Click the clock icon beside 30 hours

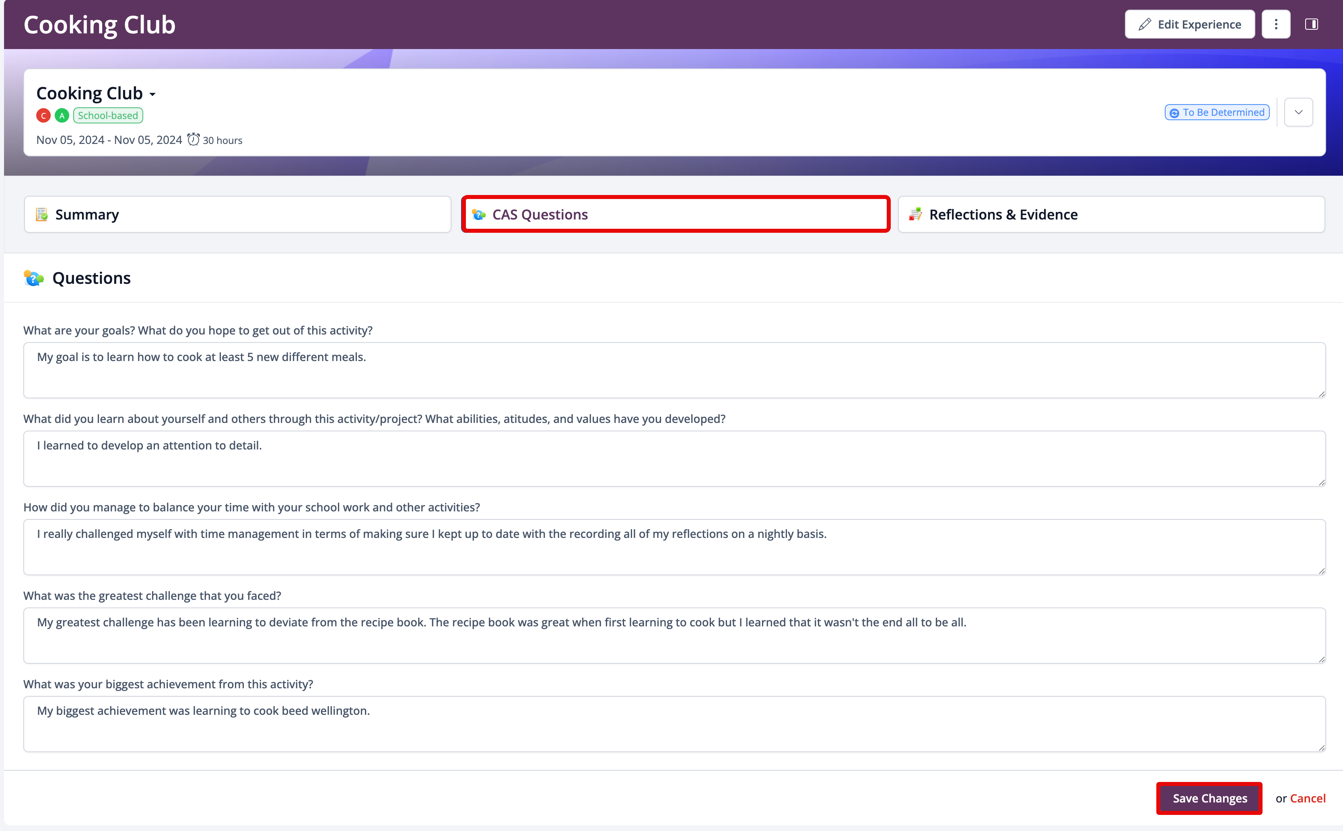(x=193, y=140)
